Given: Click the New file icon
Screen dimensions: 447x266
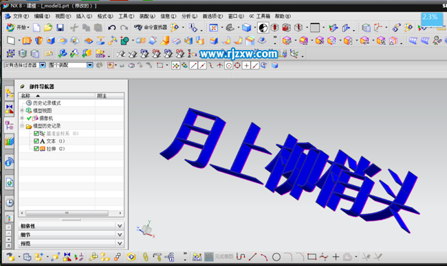Looking at the screenshot, I should (36, 27).
